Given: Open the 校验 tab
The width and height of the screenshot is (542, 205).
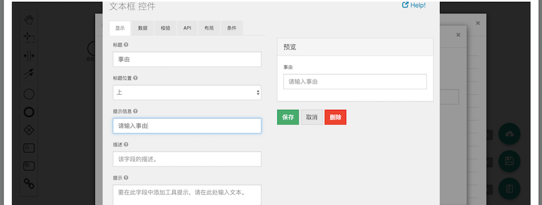Looking at the screenshot, I should 165,29.
